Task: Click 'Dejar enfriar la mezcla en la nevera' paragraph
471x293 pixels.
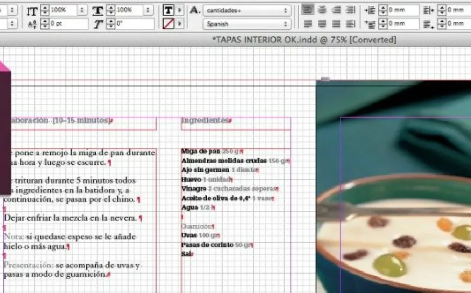Action: [x=73, y=218]
